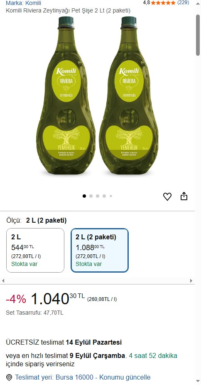This screenshot has height=385, width=201.
Task: Open the 229 reviews count link
Action: 183,2
